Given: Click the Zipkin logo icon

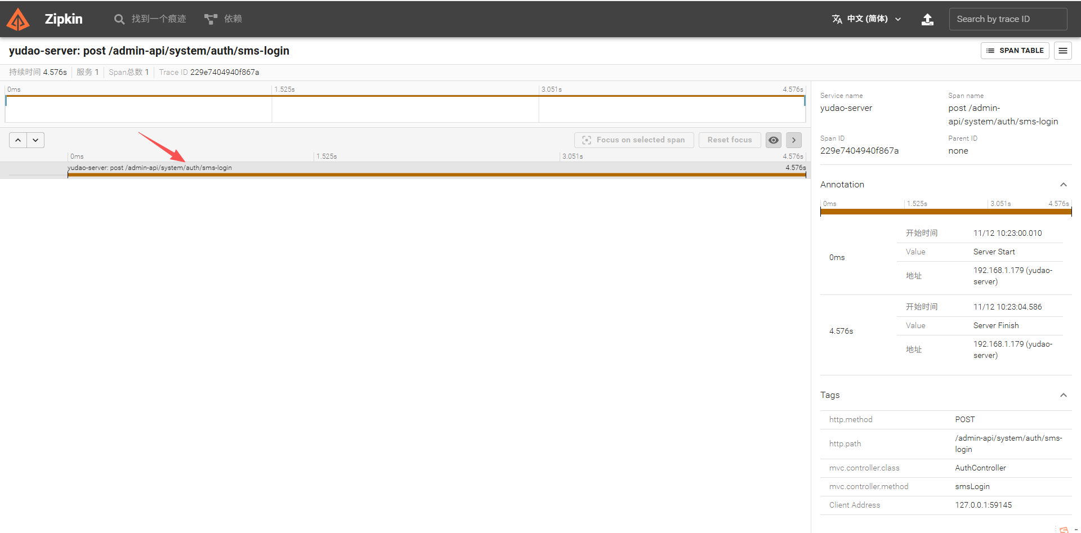Looking at the screenshot, I should tap(18, 19).
